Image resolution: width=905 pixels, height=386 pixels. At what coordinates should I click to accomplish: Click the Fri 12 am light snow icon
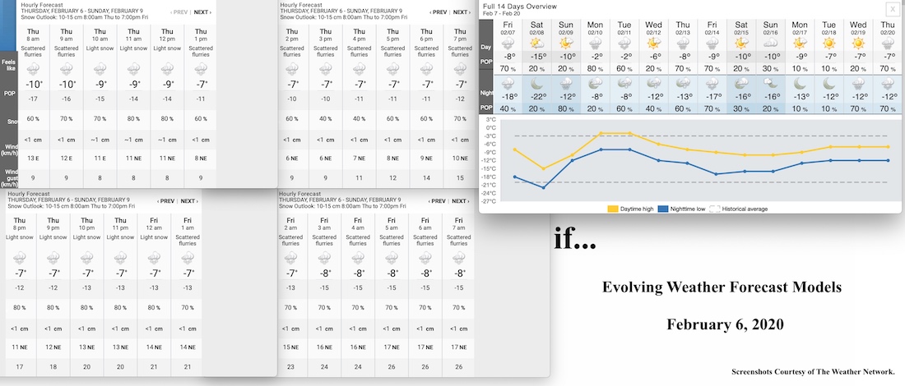(x=154, y=257)
